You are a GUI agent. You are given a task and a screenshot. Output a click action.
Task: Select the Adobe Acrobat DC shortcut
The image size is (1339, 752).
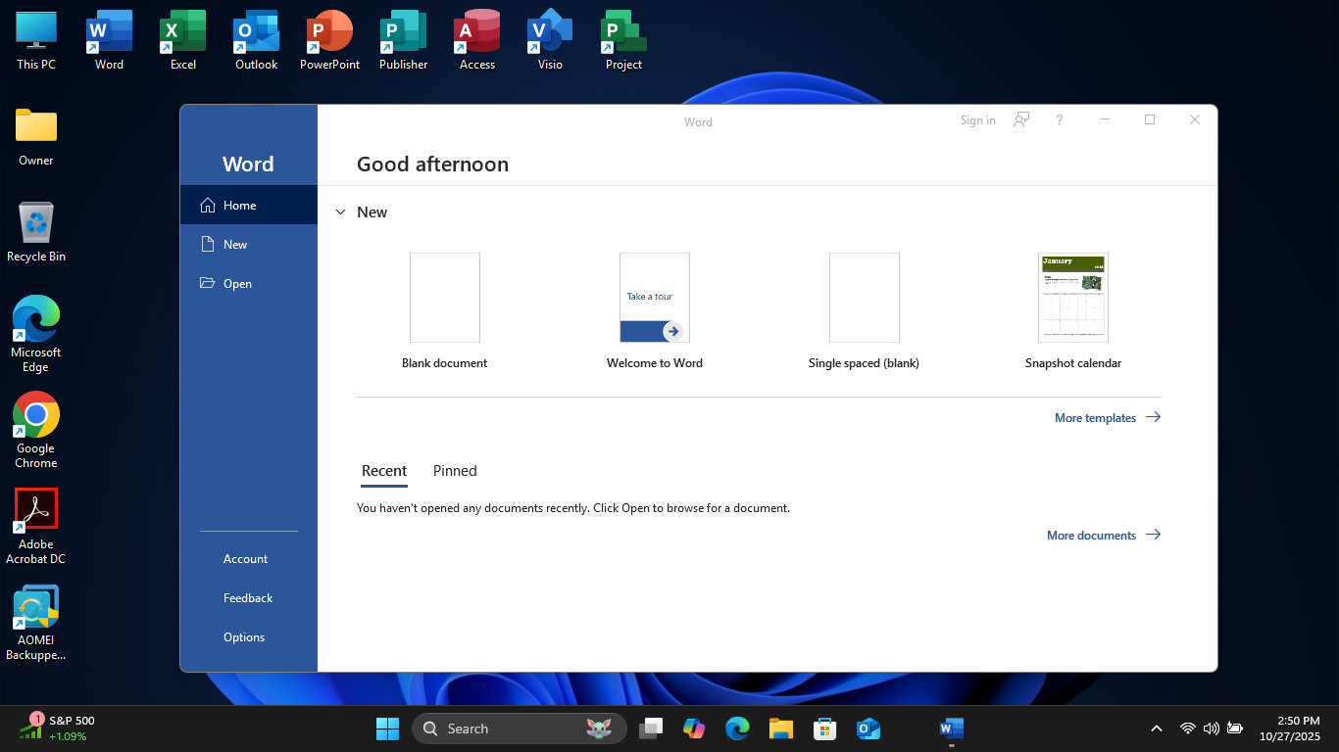click(36, 526)
